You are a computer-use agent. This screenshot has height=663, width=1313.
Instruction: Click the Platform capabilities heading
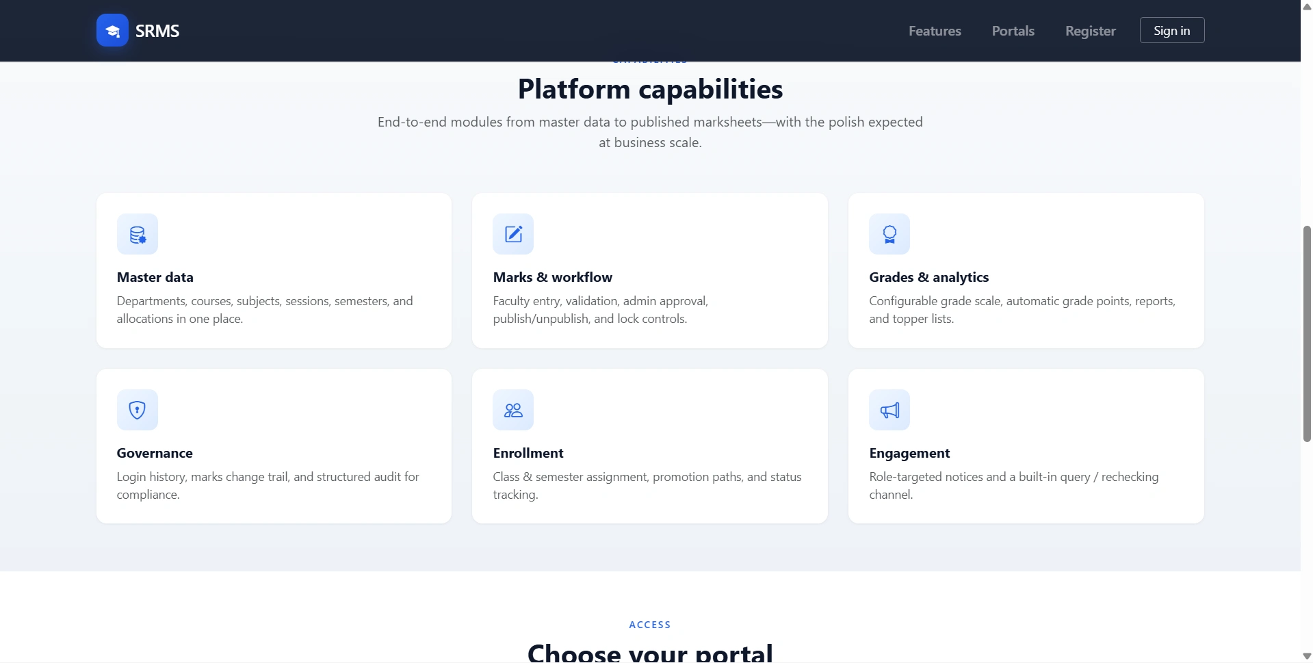[650, 89]
